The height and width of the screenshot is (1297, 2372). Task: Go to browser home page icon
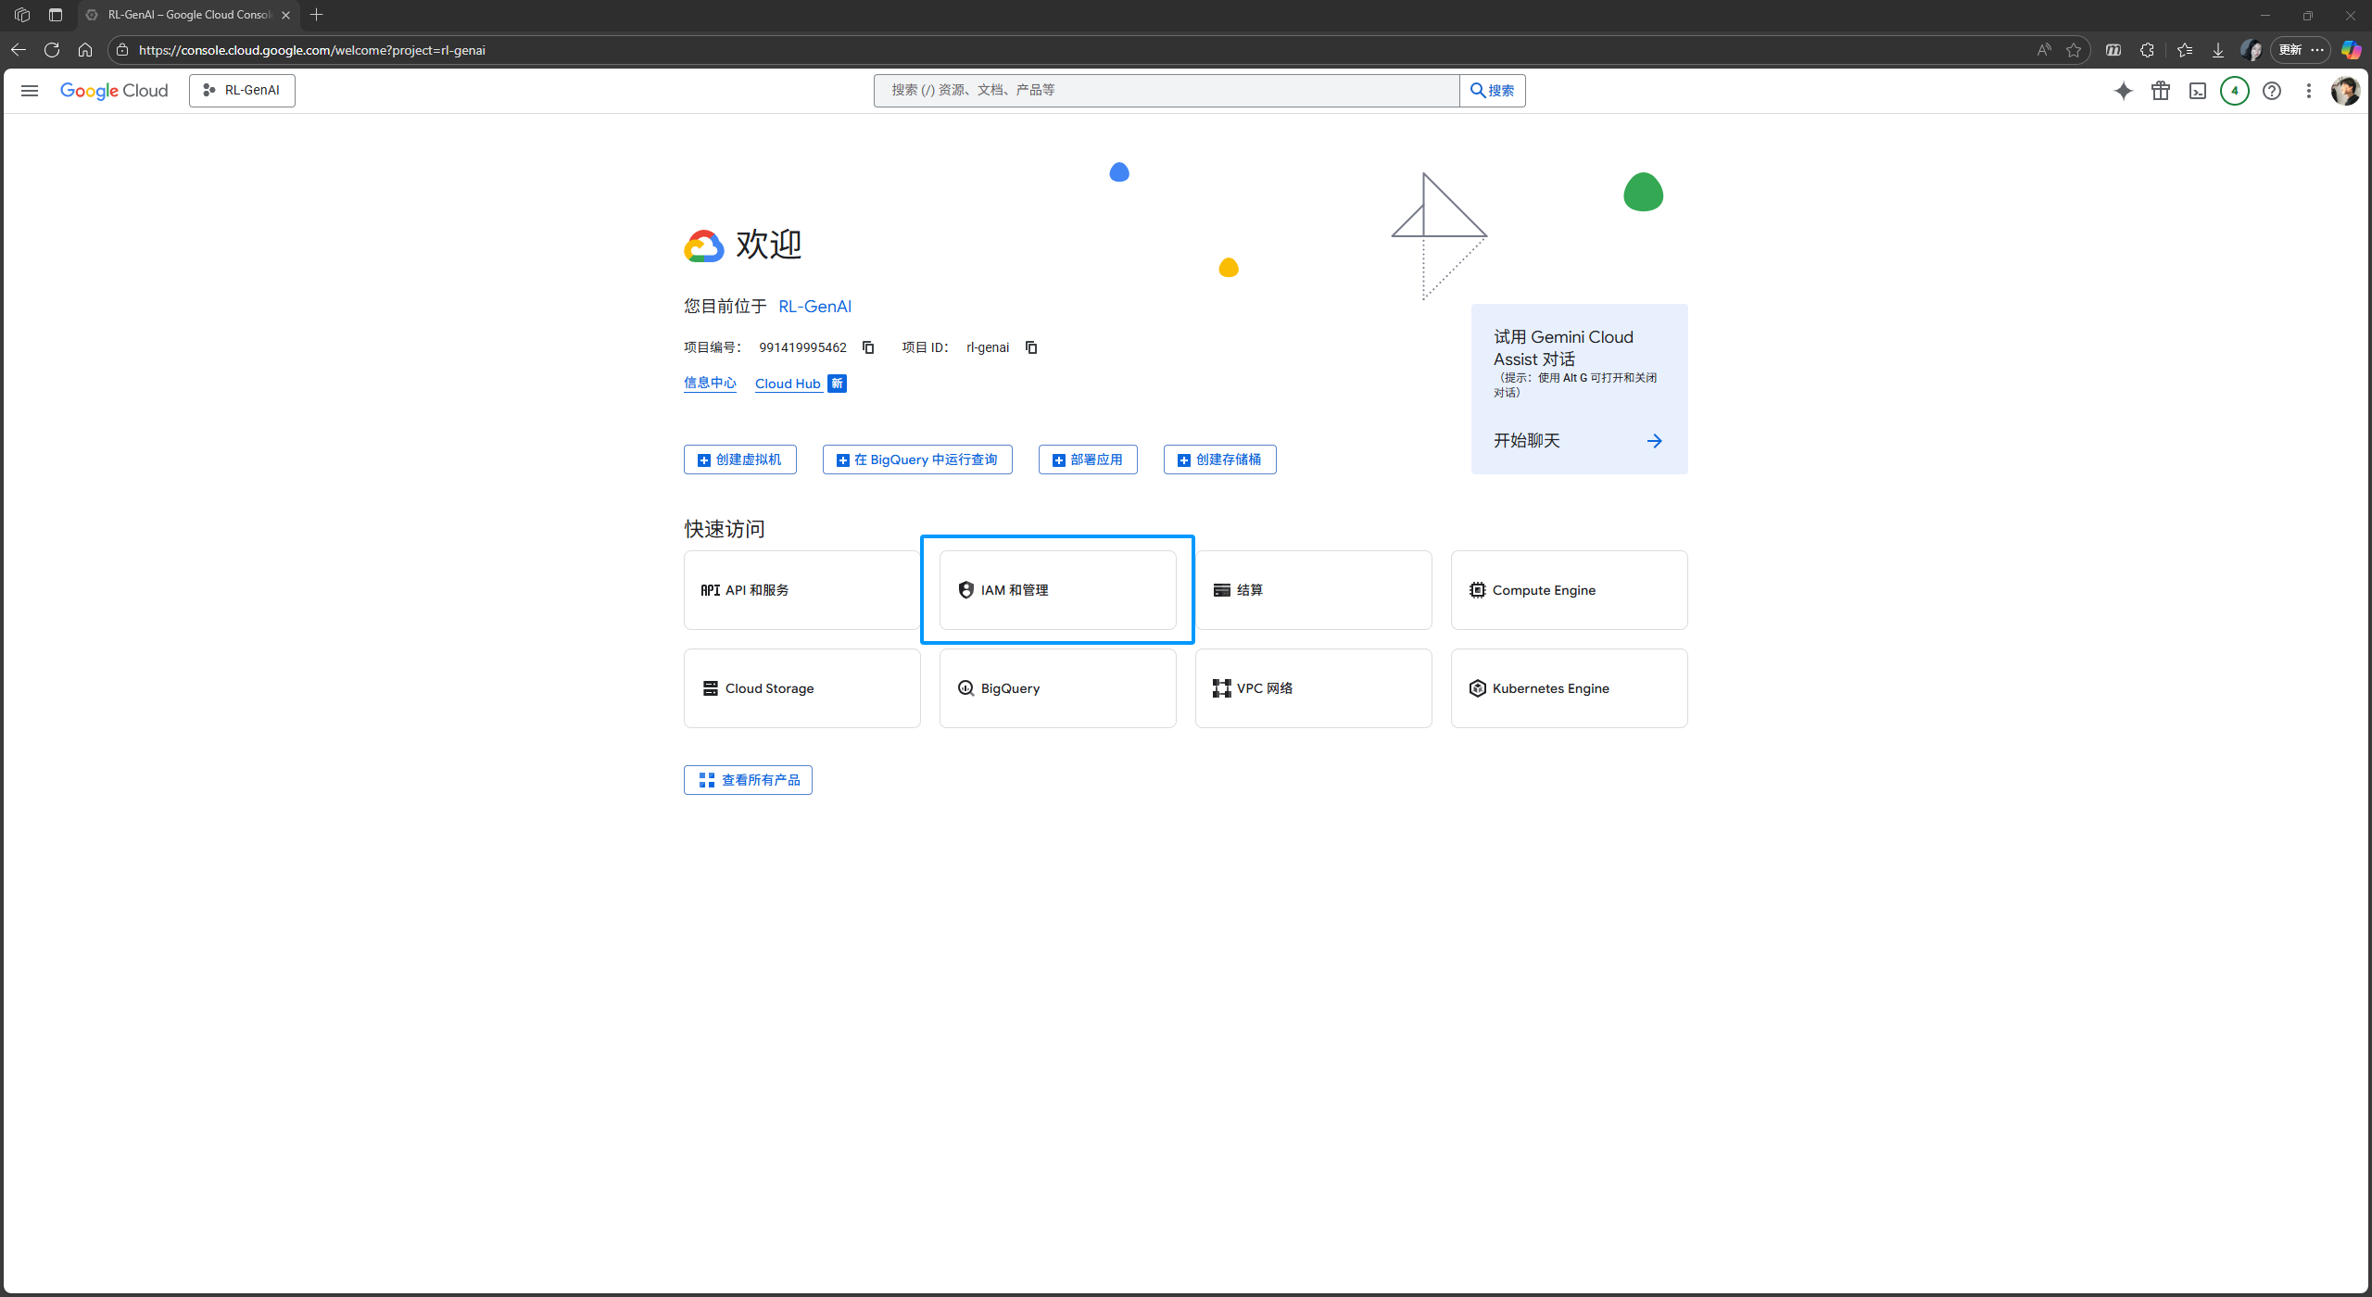pyautogui.click(x=85, y=50)
